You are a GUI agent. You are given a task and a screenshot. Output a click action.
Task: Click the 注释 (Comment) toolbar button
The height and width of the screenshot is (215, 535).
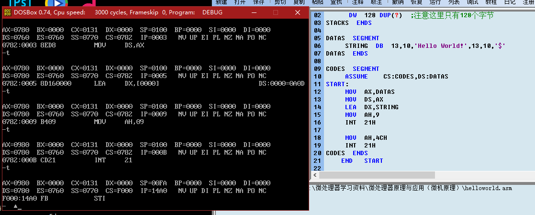[x=358, y=2]
